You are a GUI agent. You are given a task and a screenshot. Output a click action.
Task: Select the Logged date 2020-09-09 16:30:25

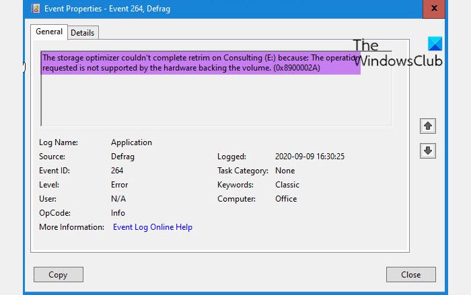pos(310,157)
